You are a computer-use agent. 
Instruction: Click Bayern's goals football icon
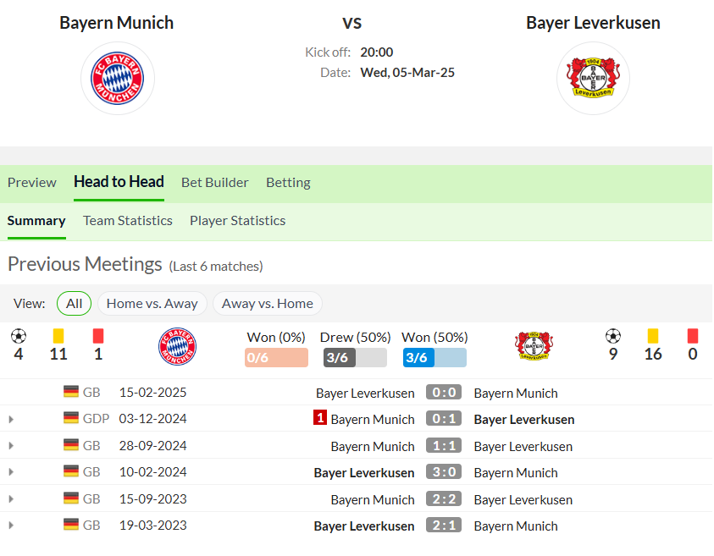(x=19, y=336)
